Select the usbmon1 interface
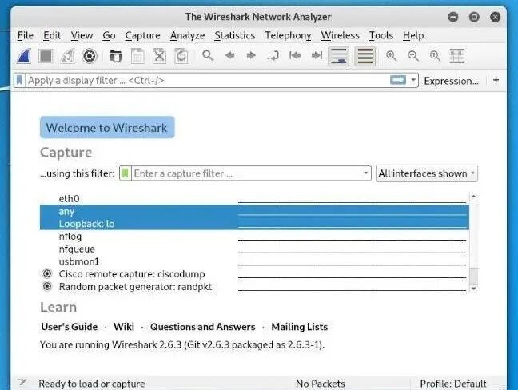The width and height of the screenshot is (518, 390). (254, 261)
